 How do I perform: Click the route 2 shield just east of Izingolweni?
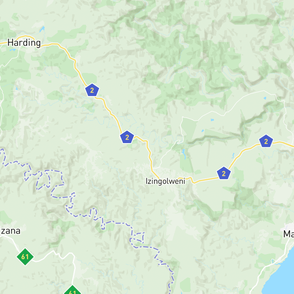[223, 173]
